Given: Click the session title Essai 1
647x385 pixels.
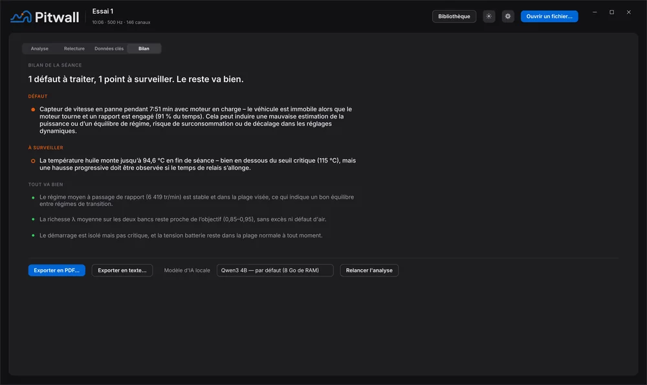Looking at the screenshot, I should pyautogui.click(x=103, y=12).
